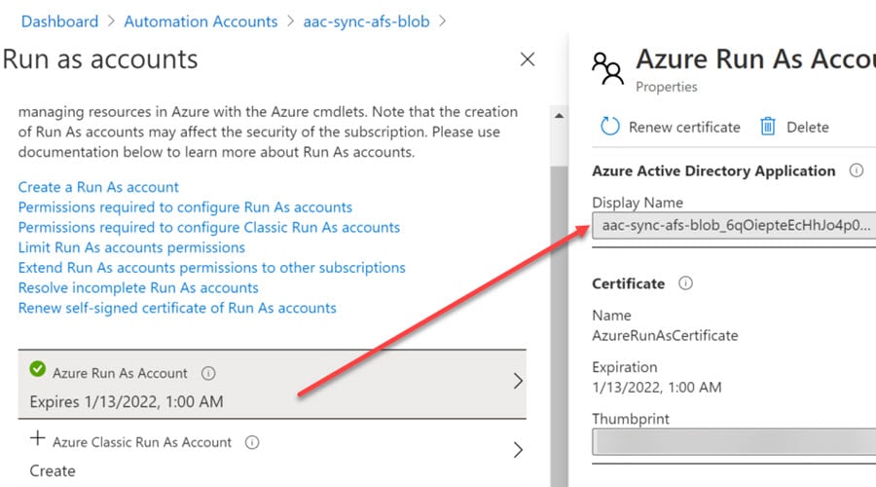Open Create a Run As account link

click(98, 187)
